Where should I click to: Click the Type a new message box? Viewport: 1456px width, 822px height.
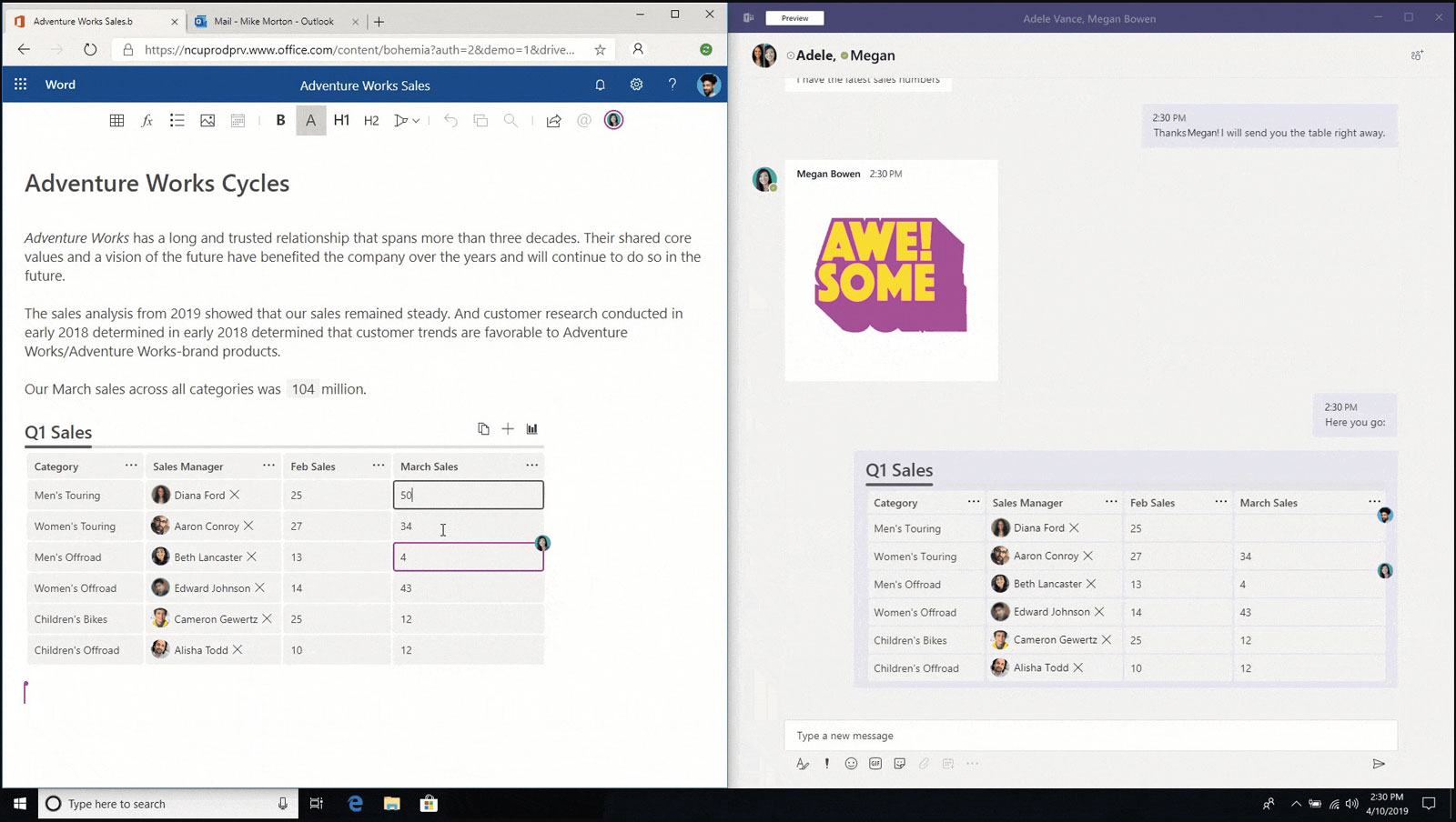[x=1090, y=736]
